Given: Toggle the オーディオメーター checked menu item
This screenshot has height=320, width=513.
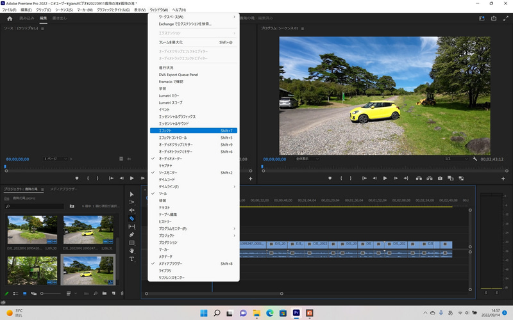Looking at the screenshot, I should (171, 158).
